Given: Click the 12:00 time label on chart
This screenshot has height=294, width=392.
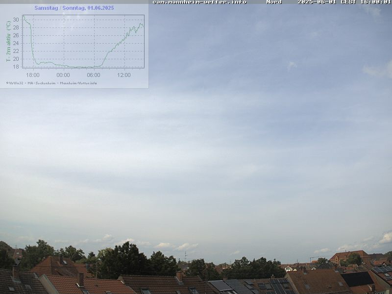Looking at the screenshot, I should 124,75.
